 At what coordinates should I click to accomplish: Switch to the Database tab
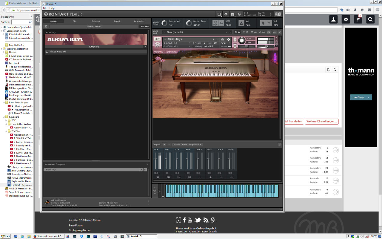click(x=96, y=21)
